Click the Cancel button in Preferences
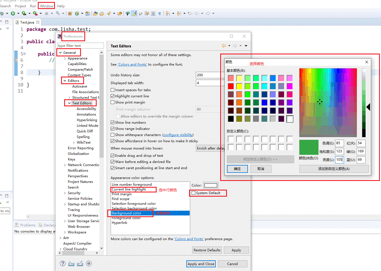Viewport: 381px width, 271px height. click(233, 264)
